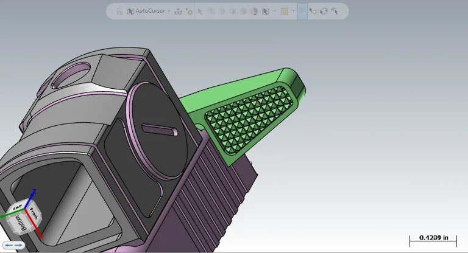Screen dimensions: 468x253
Task: Click the AutoCursor icon in the selection bar
Action: (x=130, y=11)
